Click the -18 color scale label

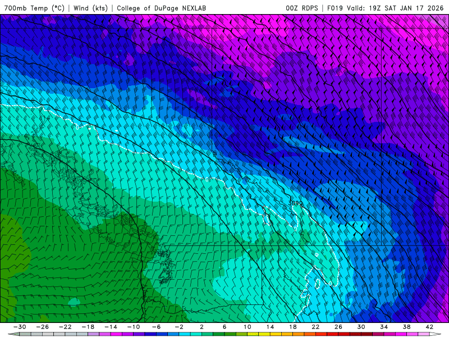pos(88,327)
